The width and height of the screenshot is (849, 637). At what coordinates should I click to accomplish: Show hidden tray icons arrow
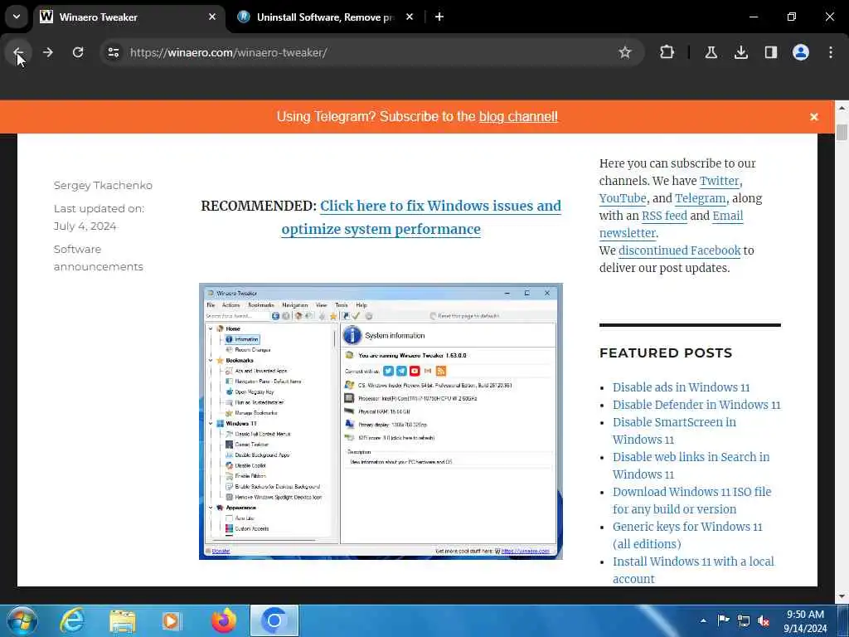point(703,620)
